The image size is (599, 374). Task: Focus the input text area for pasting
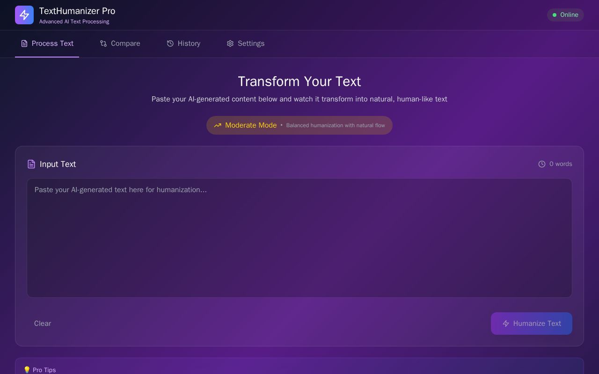point(299,238)
